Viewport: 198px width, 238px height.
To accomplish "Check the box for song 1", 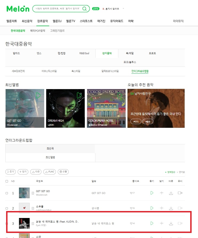I will click(7, 193).
